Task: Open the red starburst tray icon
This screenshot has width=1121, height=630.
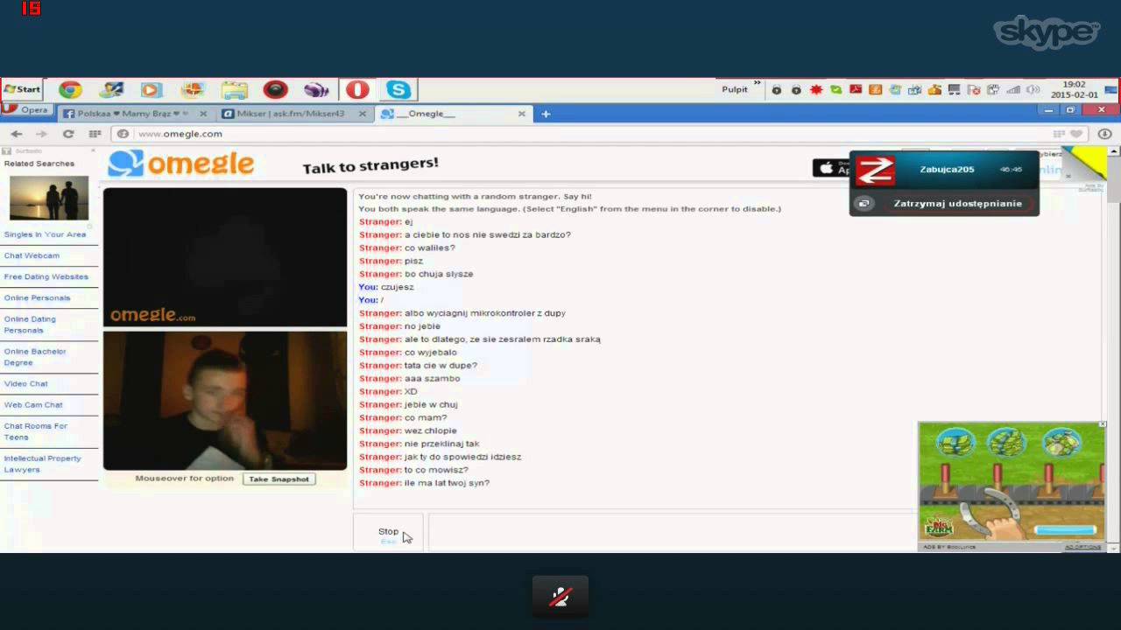Action: tap(816, 89)
